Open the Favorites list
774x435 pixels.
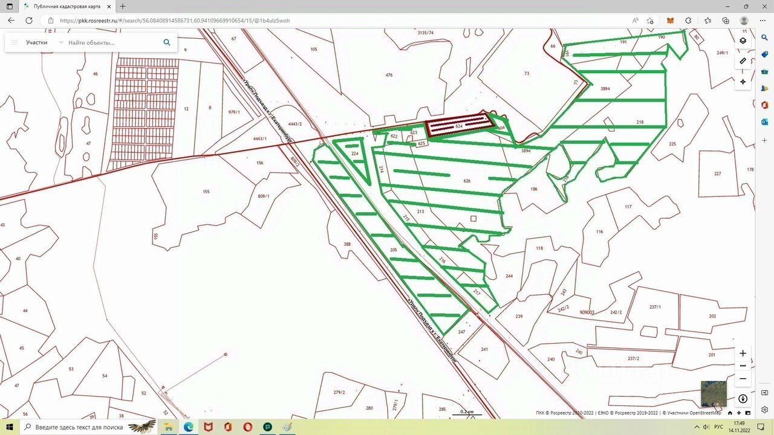pos(707,21)
